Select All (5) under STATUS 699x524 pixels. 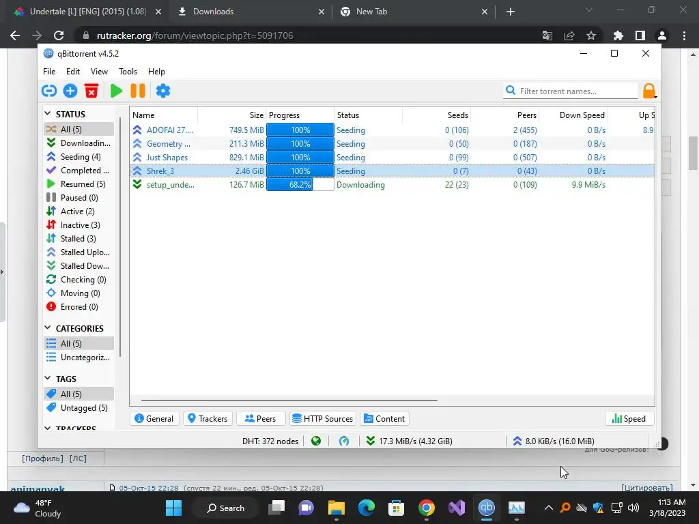point(79,129)
